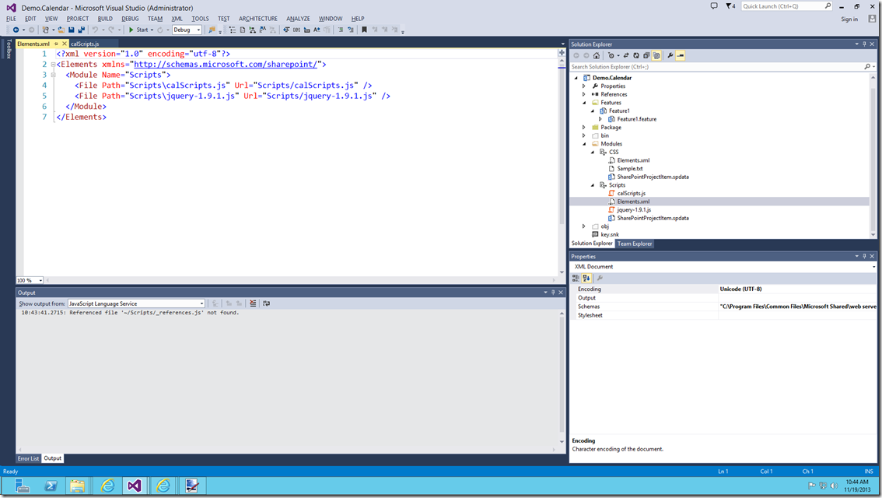Click the Solution Explorer vertical scrollbar
The height and width of the screenshot is (498, 882).
[x=873, y=156]
